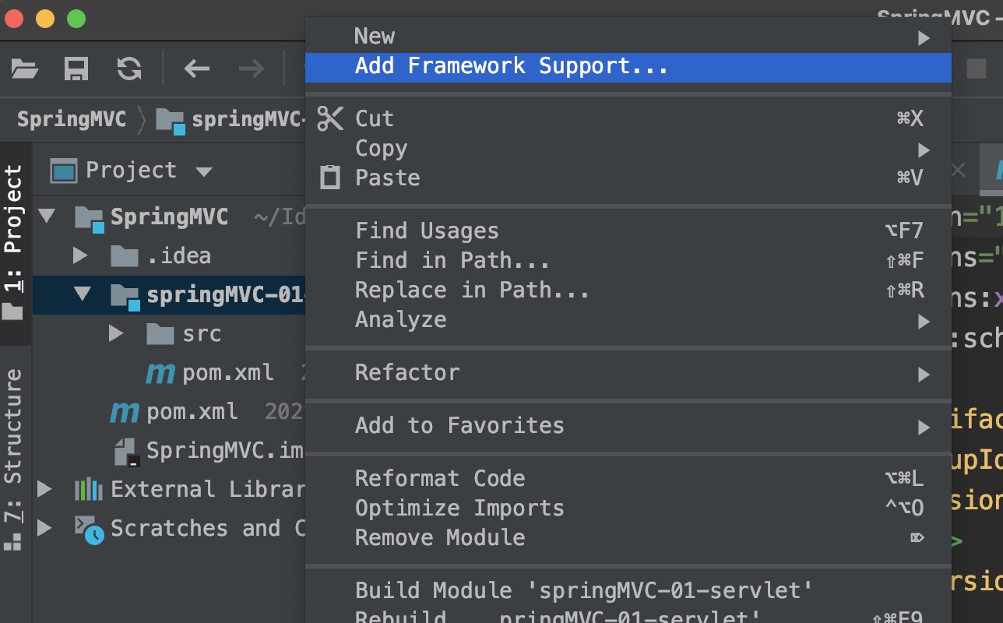Click the Forward navigation arrow
1003x623 pixels.
pos(251,69)
